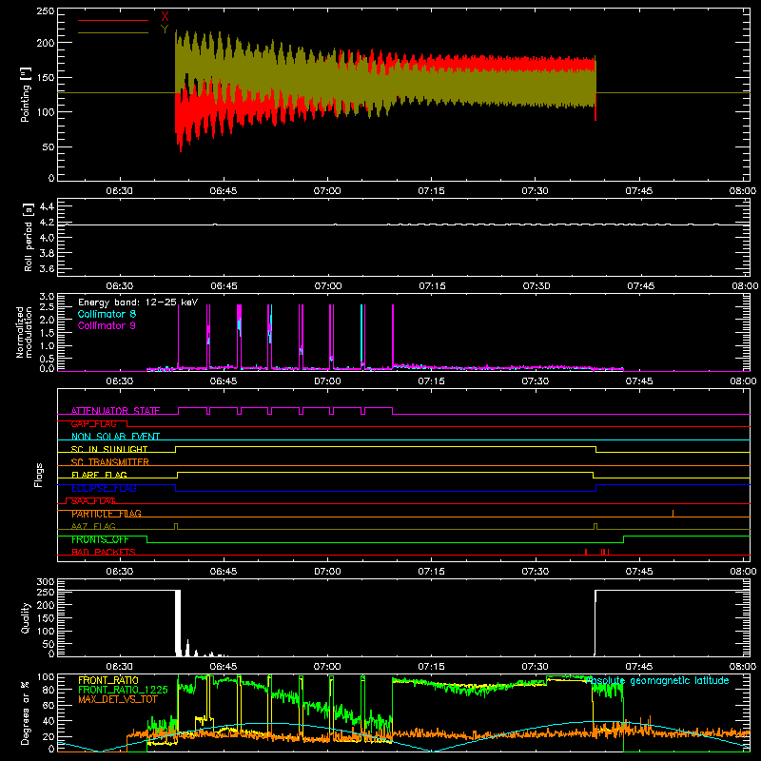
Task: Click the Normalized modulation axis title
Action: pos(24,332)
